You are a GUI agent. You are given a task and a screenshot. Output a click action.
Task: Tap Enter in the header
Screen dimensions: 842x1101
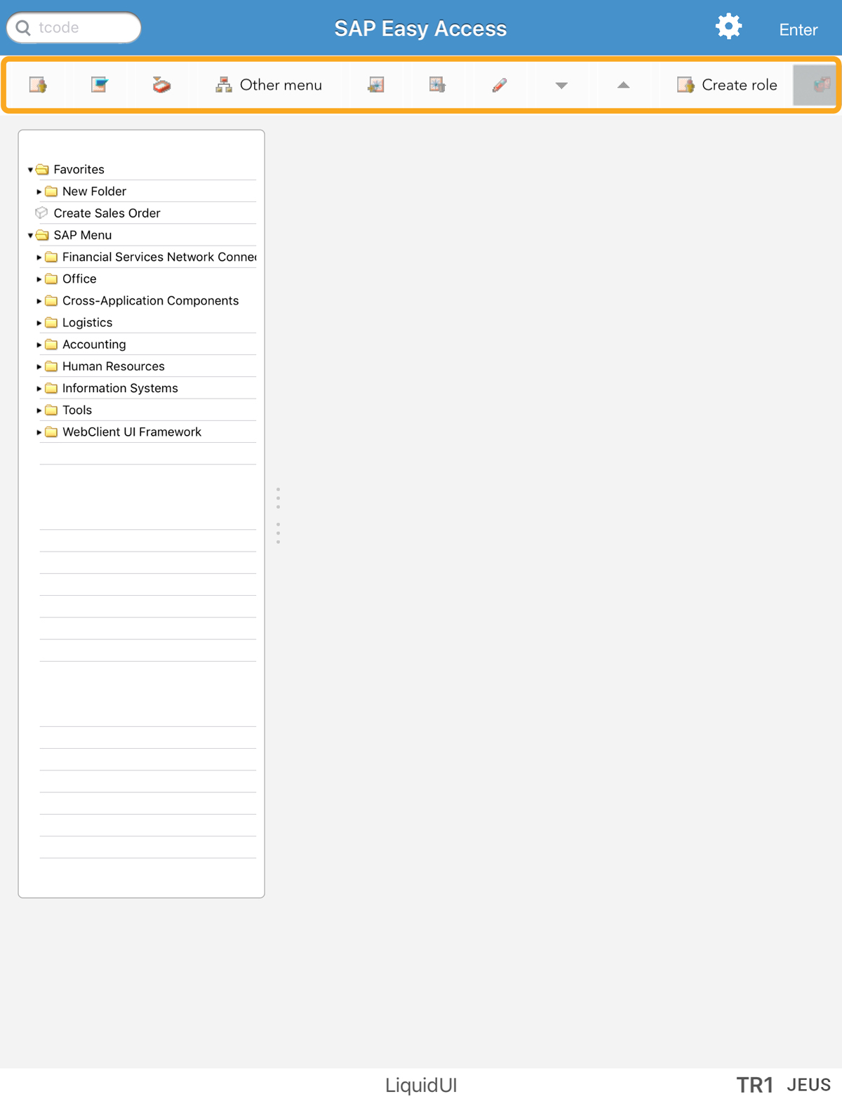coord(798,29)
